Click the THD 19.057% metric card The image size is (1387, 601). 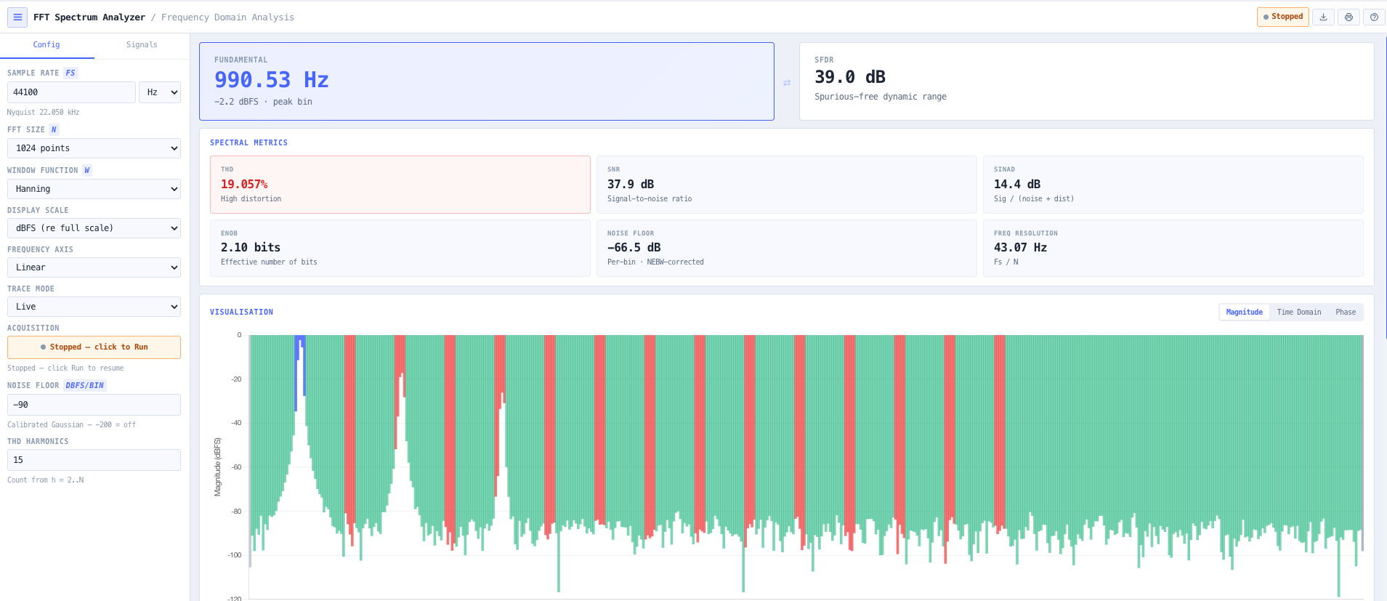(x=400, y=185)
